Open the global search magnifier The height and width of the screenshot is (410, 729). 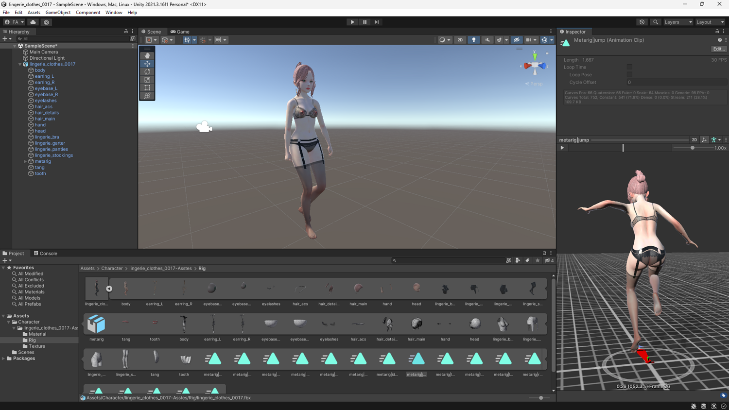pos(656,22)
